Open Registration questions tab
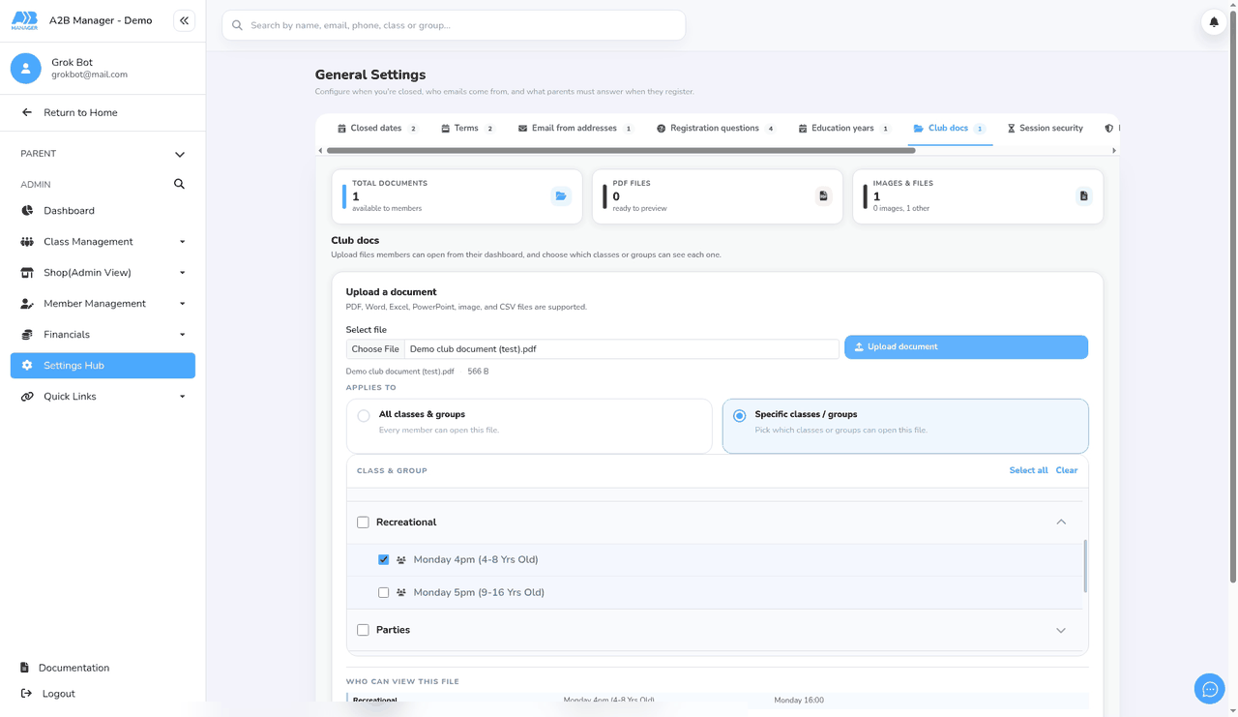The width and height of the screenshot is (1238, 717). (x=716, y=129)
